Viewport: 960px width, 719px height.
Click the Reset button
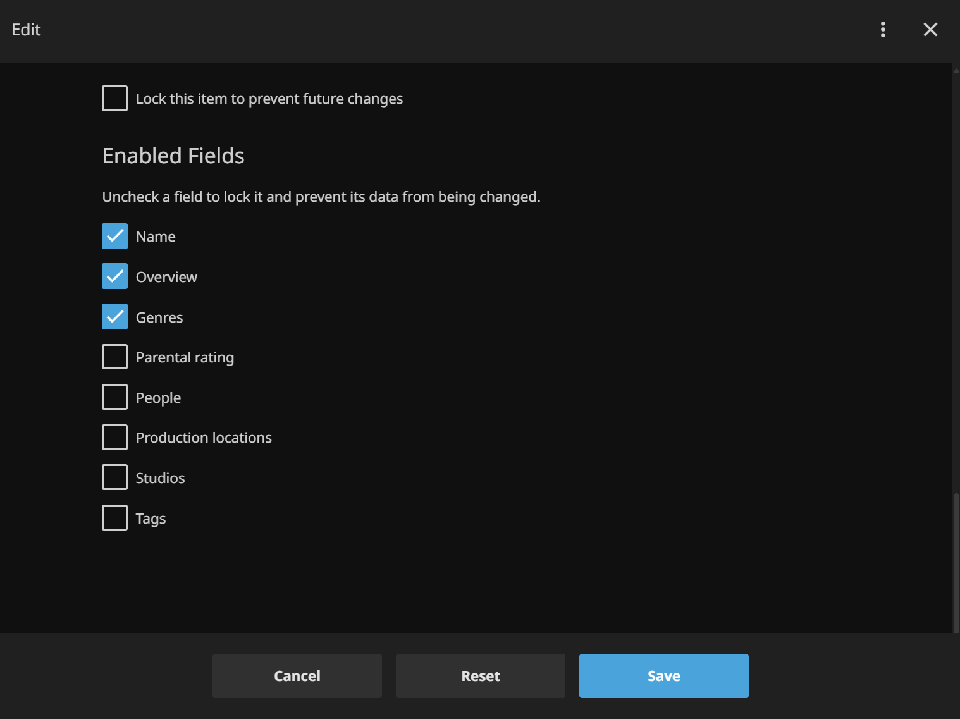[480, 676]
